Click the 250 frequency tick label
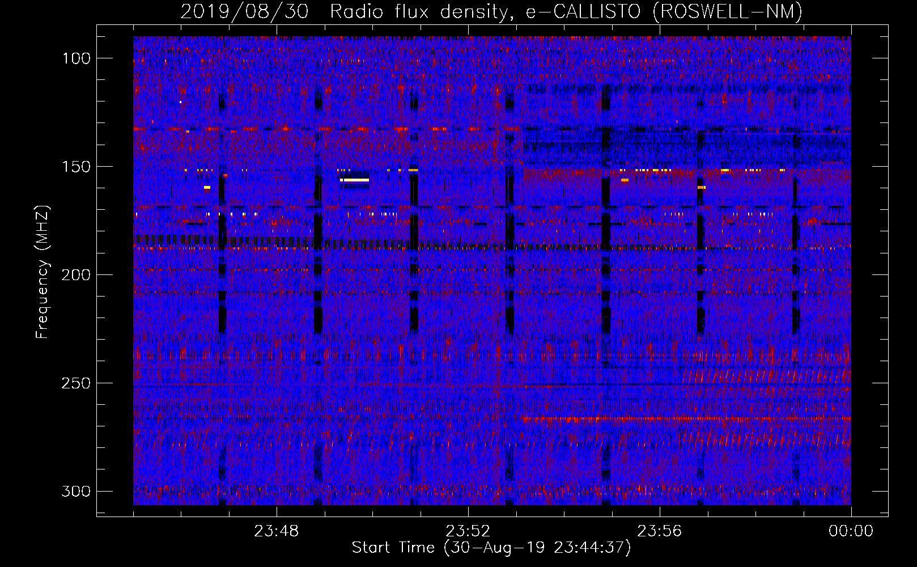Screen dimensions: 917x567 click(75, 383)
